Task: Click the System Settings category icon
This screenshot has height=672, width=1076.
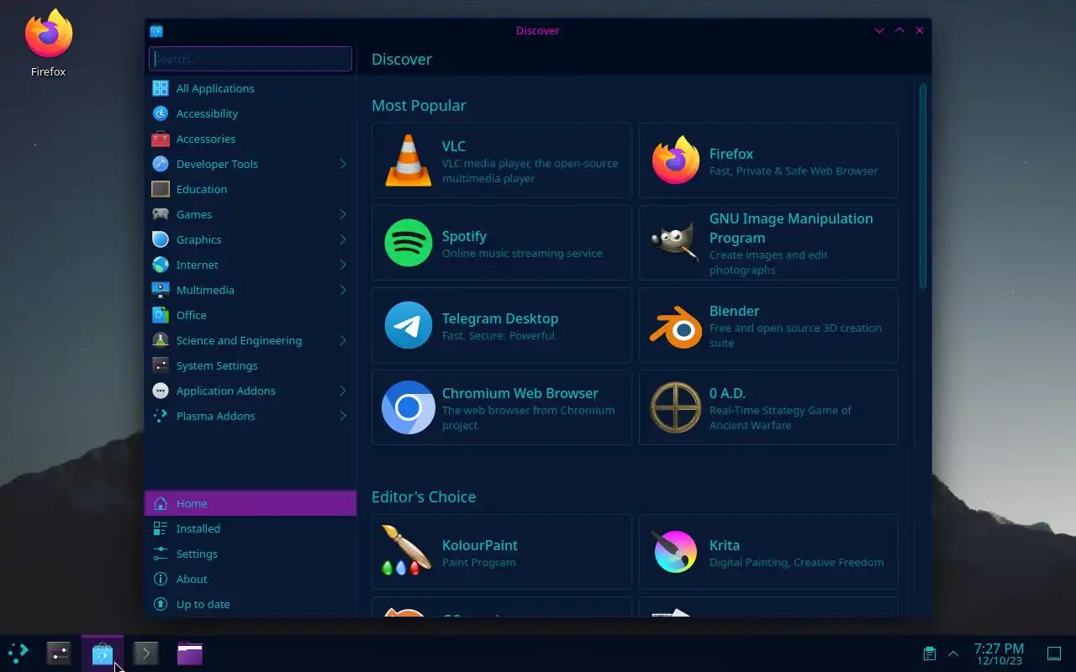Action: tap(161, 365)
